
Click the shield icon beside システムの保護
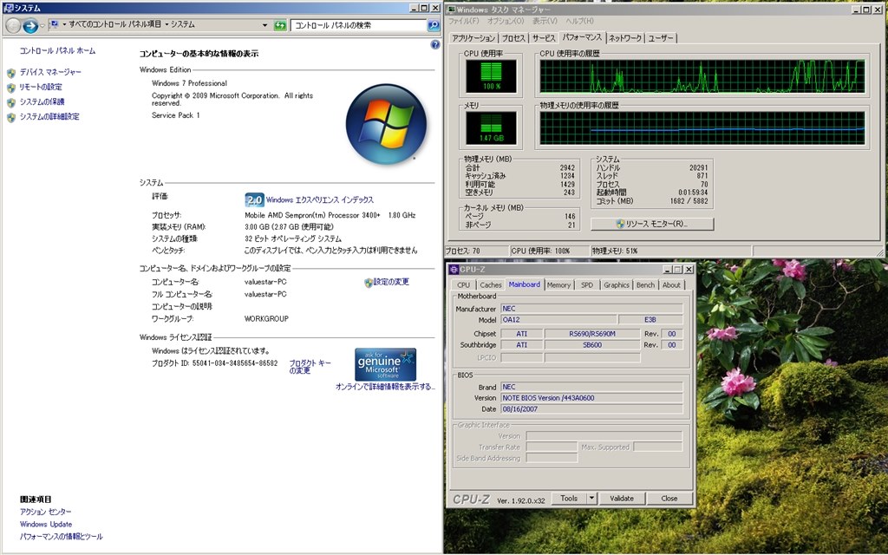click(10, 102)
